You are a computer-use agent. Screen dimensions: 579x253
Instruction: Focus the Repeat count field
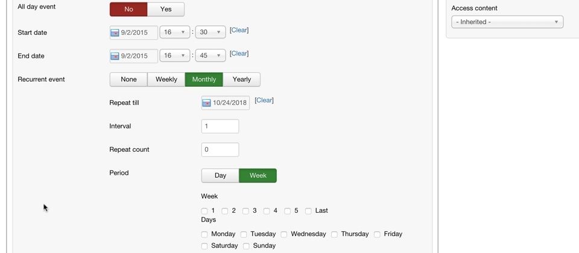(220, 150)
